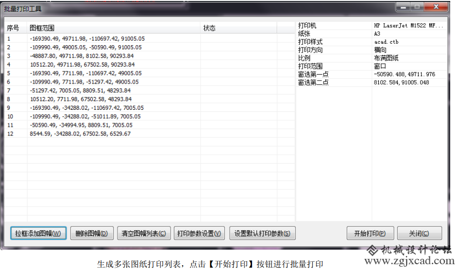This screenshot has width=458, height=271.
Task: Click the 打印范围 property label
Action: point(310,66)
